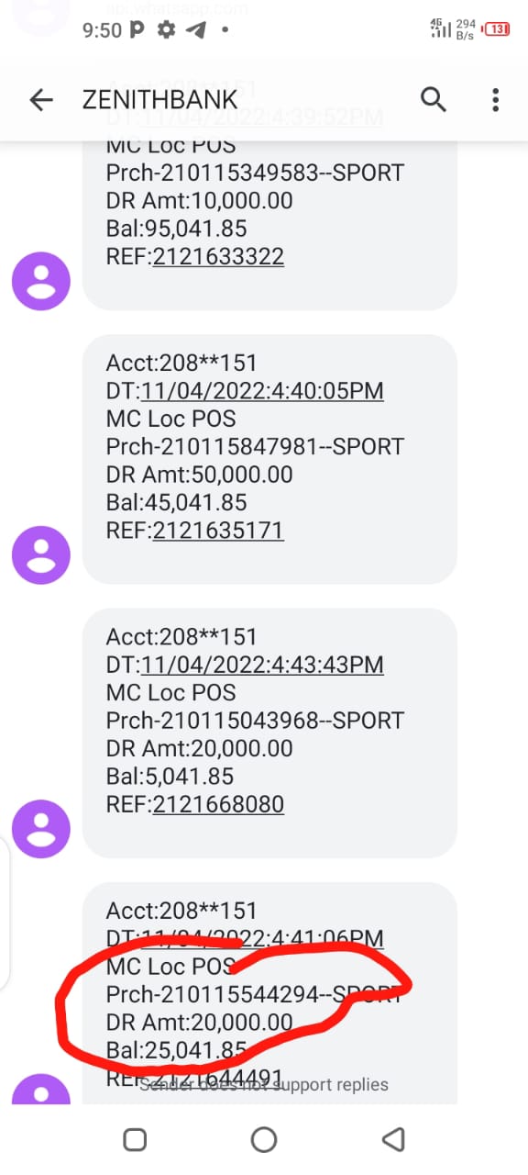Open search in the ZENITHBANK conversation
528x1175 pixels.
tap(433, 99)
